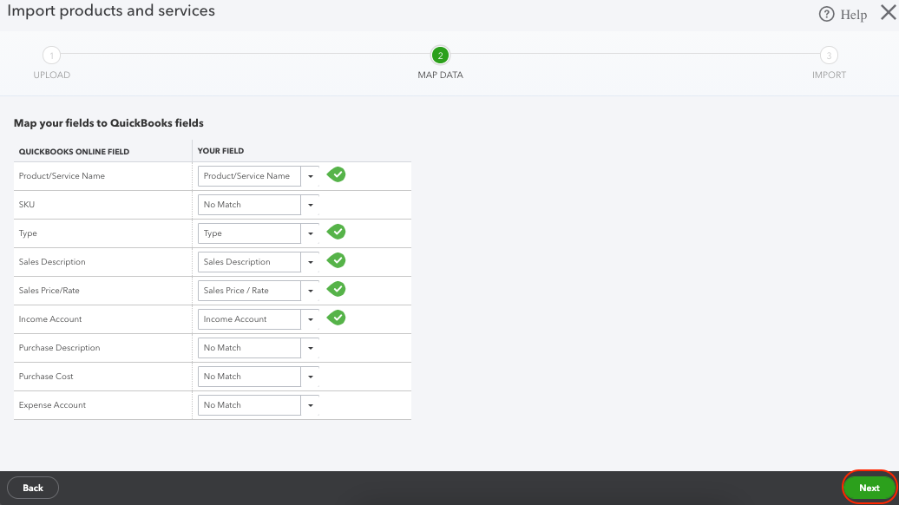899x505 pixels.
Task: Click the YOUR FIELD column header
Action: click(x=220, y=151)
